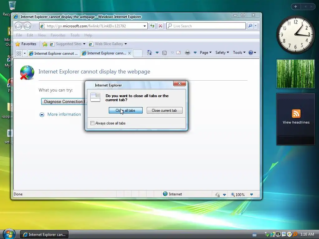Click the Diagnose Connection Problems button
This screenshot has height=239, width=319.
[x=63, y=102]
